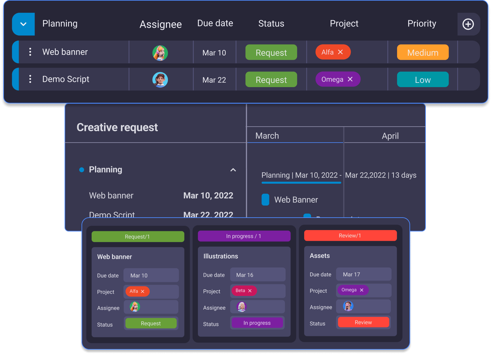Click the Web banner row assignee avatar

(160, 53)
